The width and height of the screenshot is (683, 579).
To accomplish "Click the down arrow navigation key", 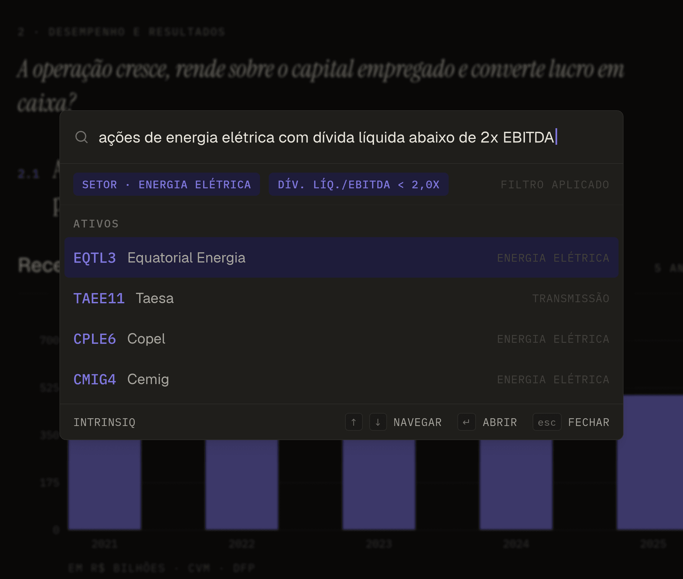I will pyautogui.click(x=378, y=422).
